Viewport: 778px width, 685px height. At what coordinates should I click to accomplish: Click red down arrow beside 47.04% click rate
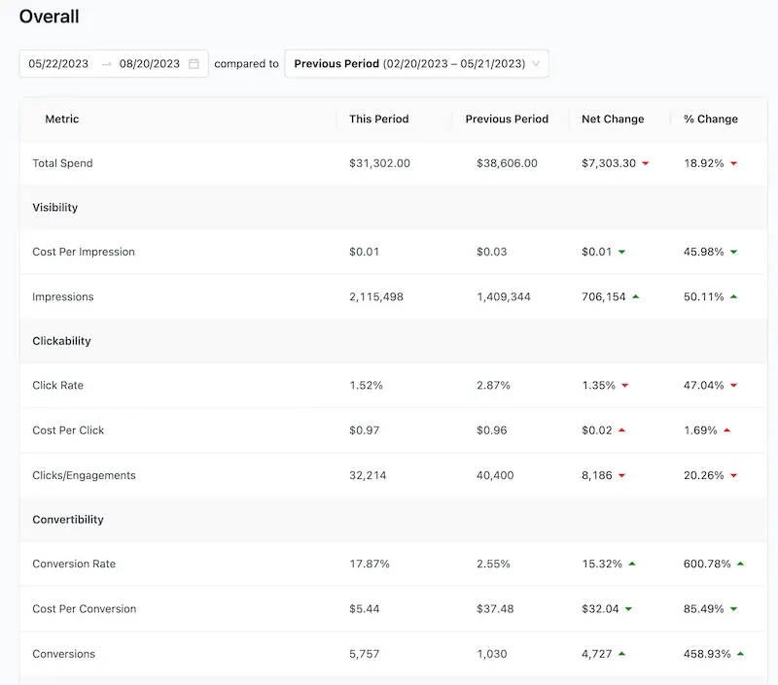(x=733, y=386)
